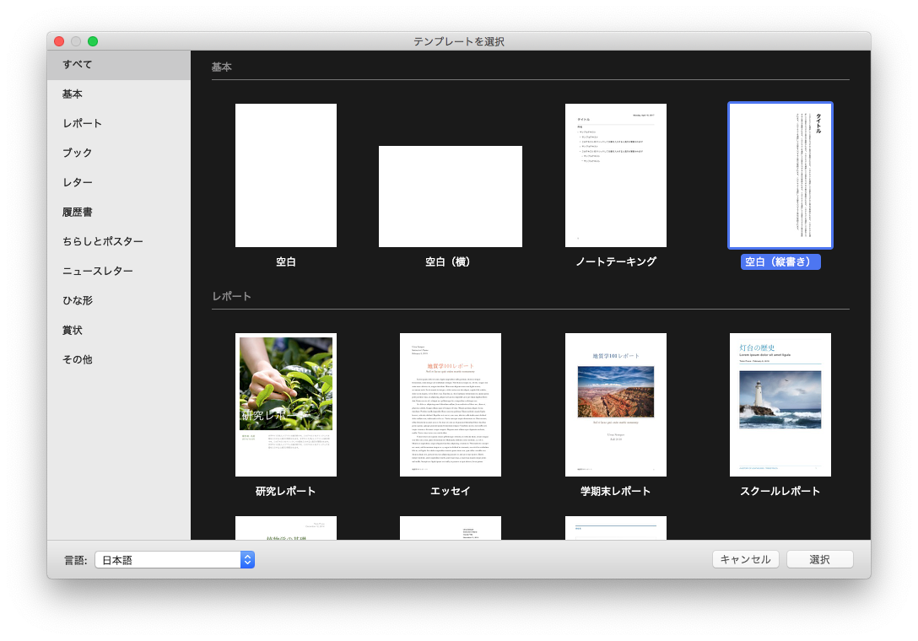
Task: Show the 基本 category in sidebar
Action: 73,94
